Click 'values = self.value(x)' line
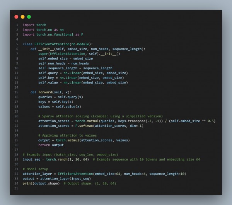232x205 pixels. coord(60,107)
